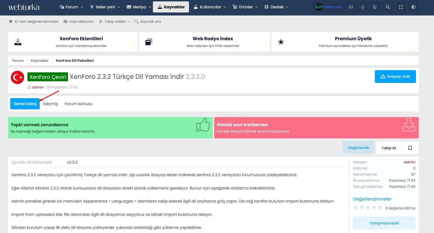Open the Değerlendirmeler heading link
The width and height of the screenshot is (434, 233).
click(372, 199)
